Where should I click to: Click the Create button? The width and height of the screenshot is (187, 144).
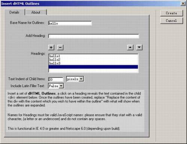coord(172,13)
